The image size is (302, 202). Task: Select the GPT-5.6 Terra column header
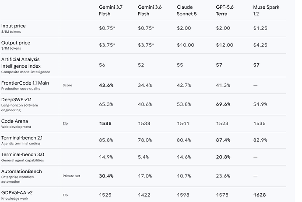225,10
